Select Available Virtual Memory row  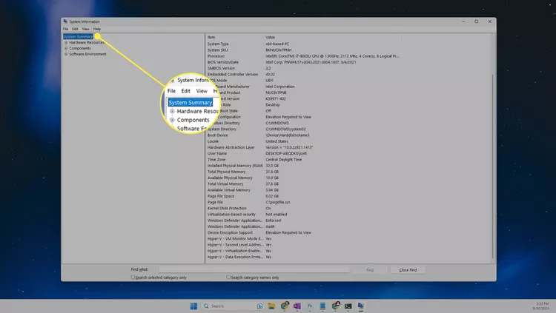pyautogui.click(x=349, y=190)
